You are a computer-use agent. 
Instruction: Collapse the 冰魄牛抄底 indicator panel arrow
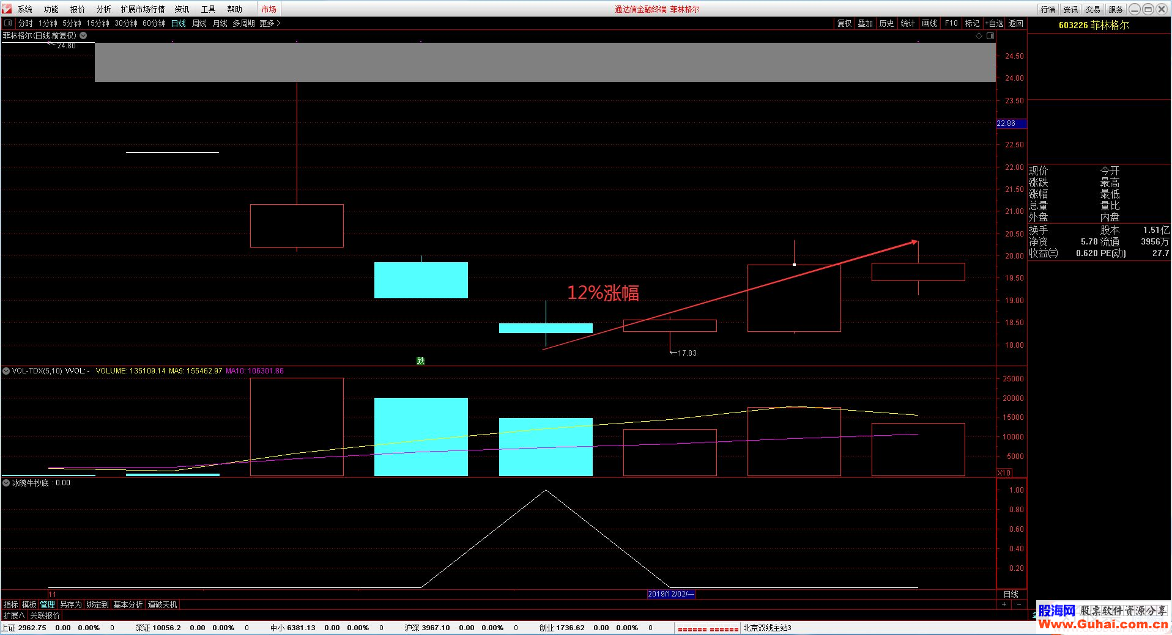[x=6, y=483]
